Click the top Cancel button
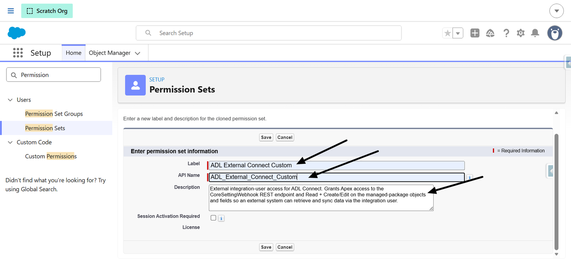This screenshot has height=264, width=571. point(285,137)
